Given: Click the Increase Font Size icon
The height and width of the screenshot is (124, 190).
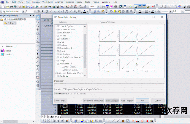Looking at the screenshot, I should tap(67, 11).
